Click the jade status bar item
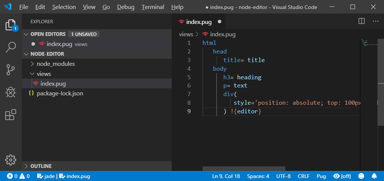 45,176
